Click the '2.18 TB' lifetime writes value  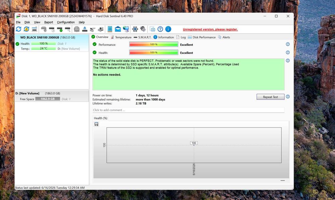point(141,103)
